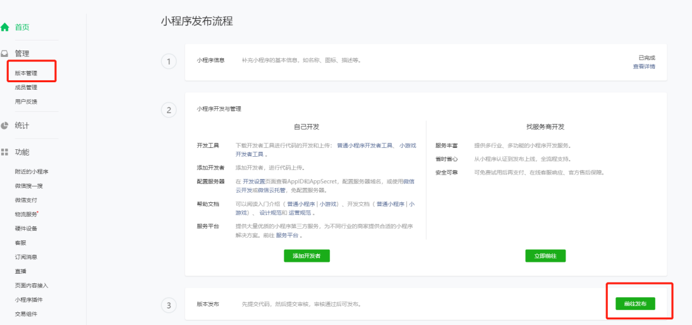The image size is (692, 325).
Task: Select 物流服务 in the sidebar
Action: tap(27, 214)
